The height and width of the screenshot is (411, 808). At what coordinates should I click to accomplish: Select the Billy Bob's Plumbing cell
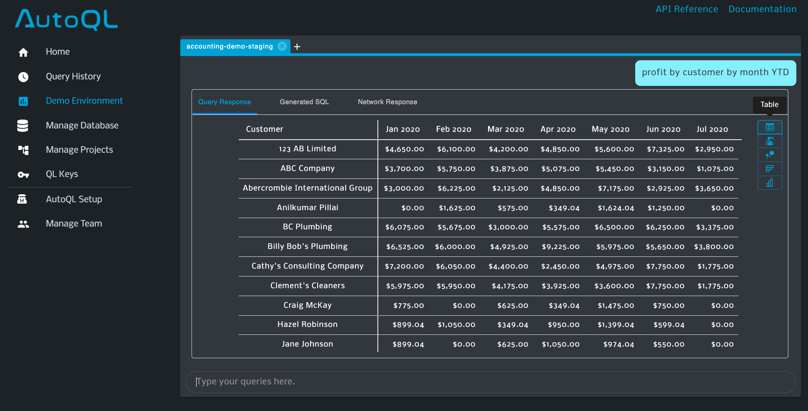307,246
